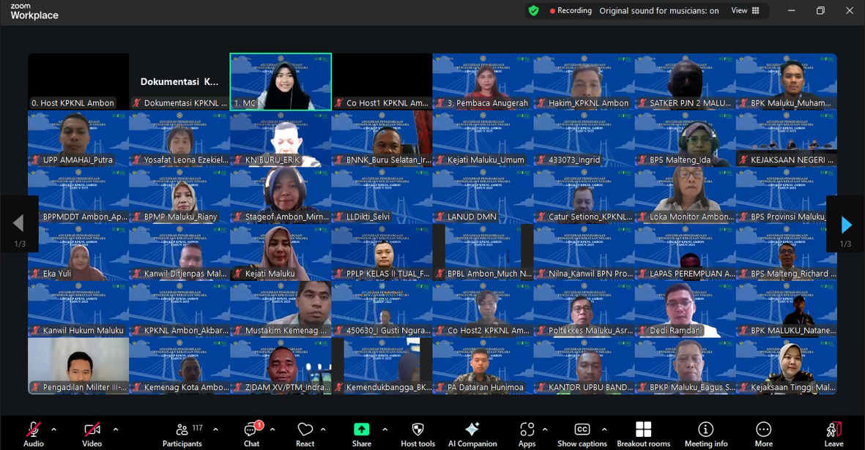Open the View layout menu

pos(746,11)
